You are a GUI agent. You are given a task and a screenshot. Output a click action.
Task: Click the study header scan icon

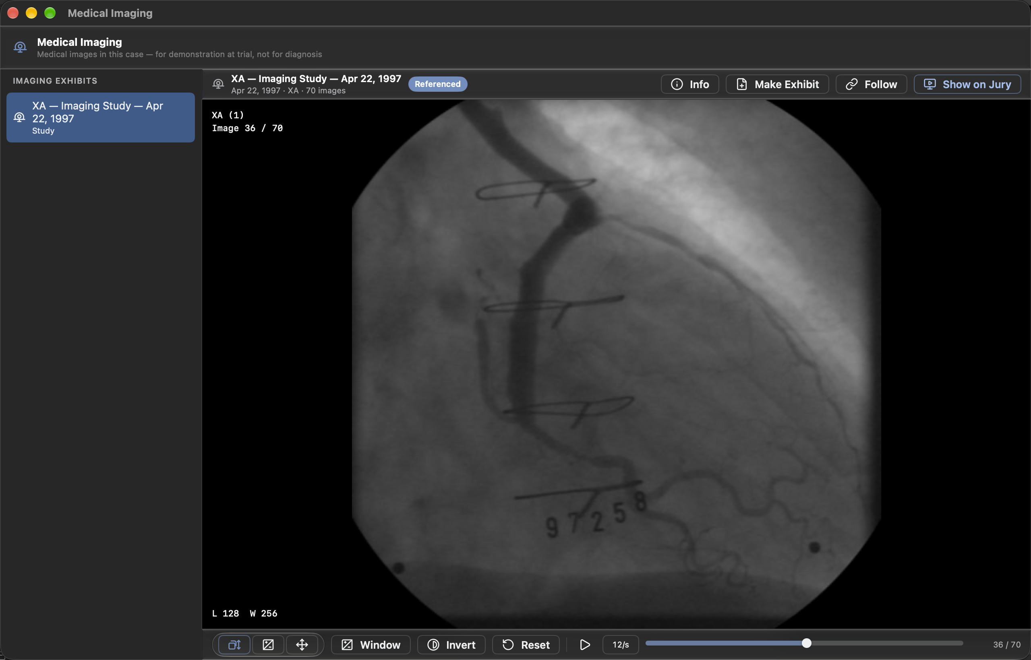(x=218, y=84)
